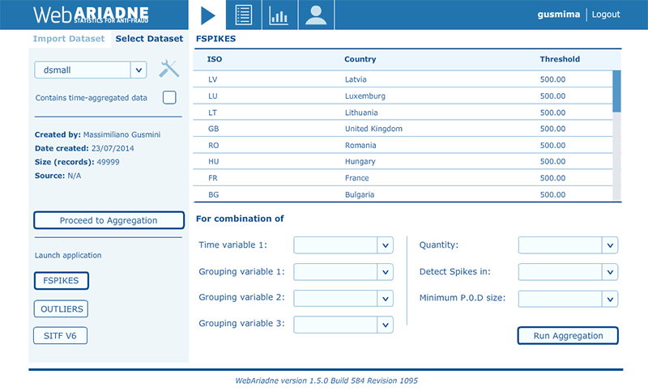
Task: Launch the OUTLIERS application
Action: (60, 308)
